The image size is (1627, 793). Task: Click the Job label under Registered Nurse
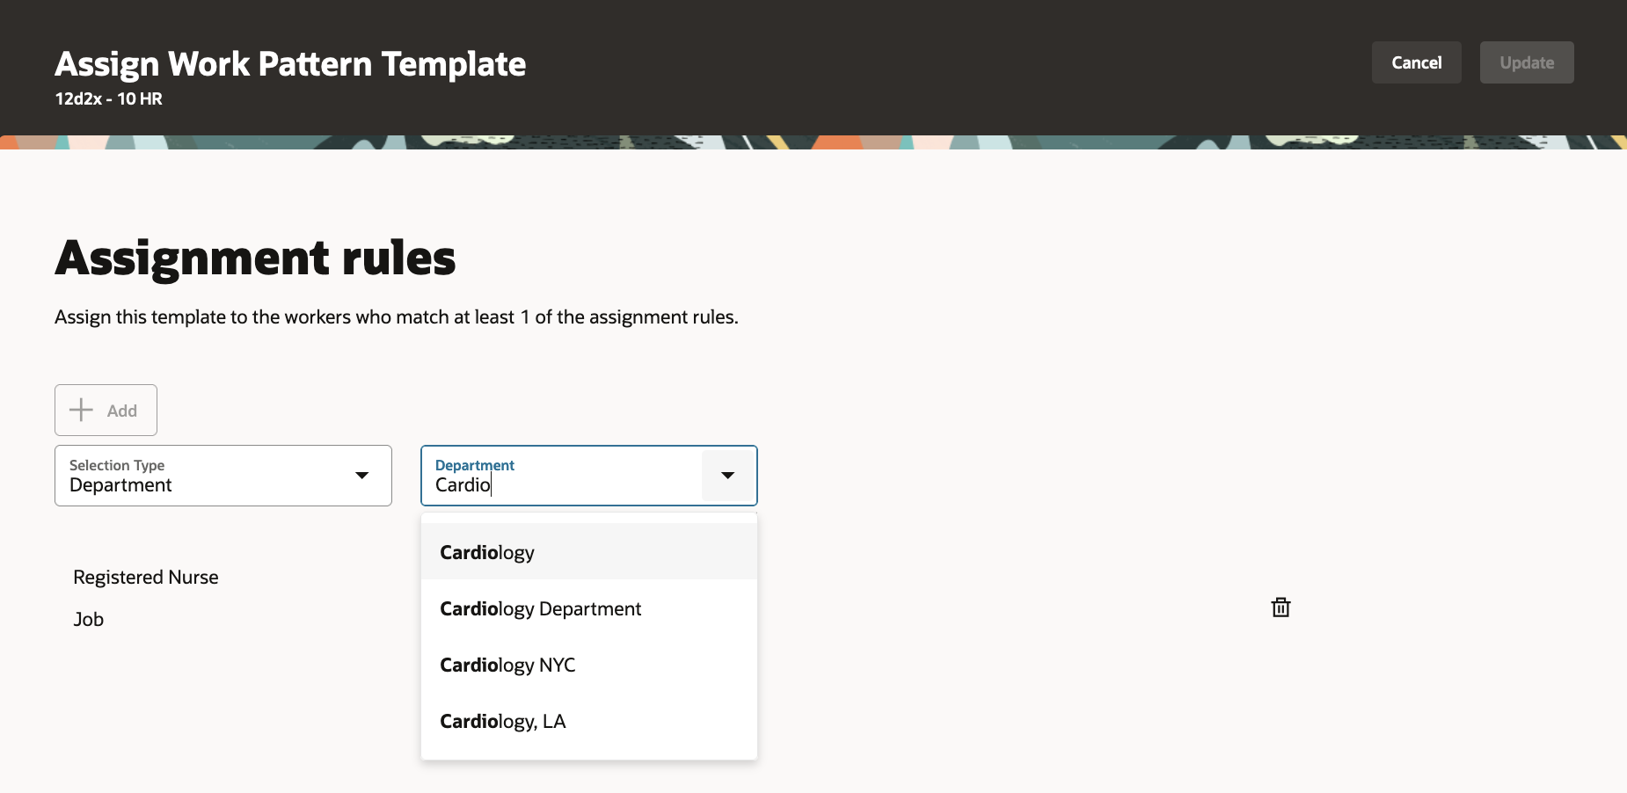click(x=88, y=619)
